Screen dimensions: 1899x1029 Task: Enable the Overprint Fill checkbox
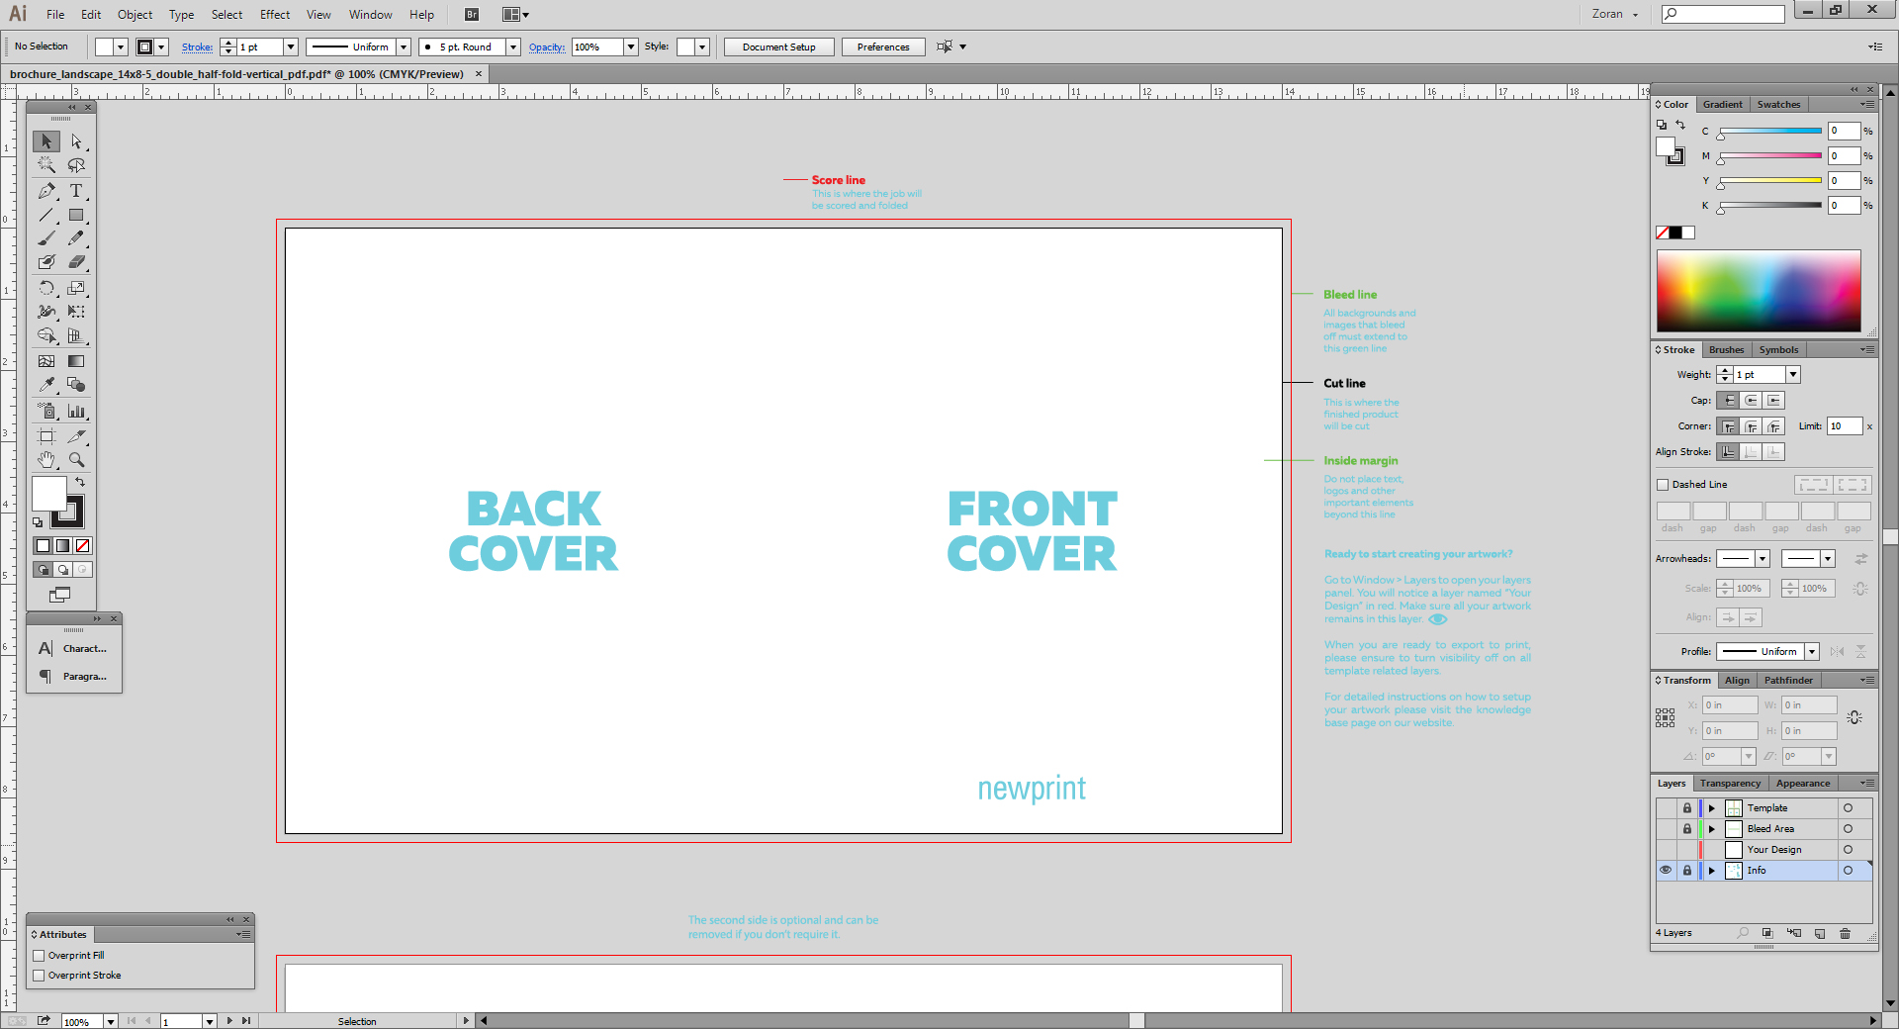pyautogui.click(x=39, y=956)
